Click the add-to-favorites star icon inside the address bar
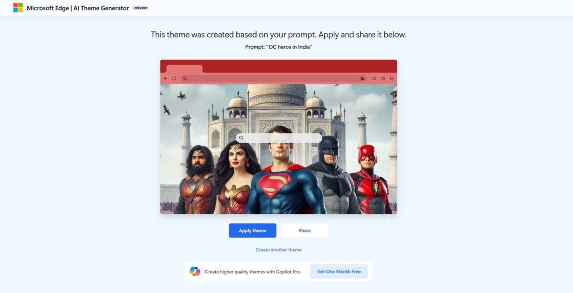 tap(362, 78)
